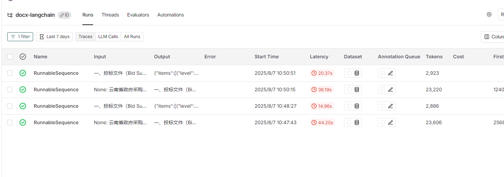Toggle the select-all header checkbox

tap(10, 57)
